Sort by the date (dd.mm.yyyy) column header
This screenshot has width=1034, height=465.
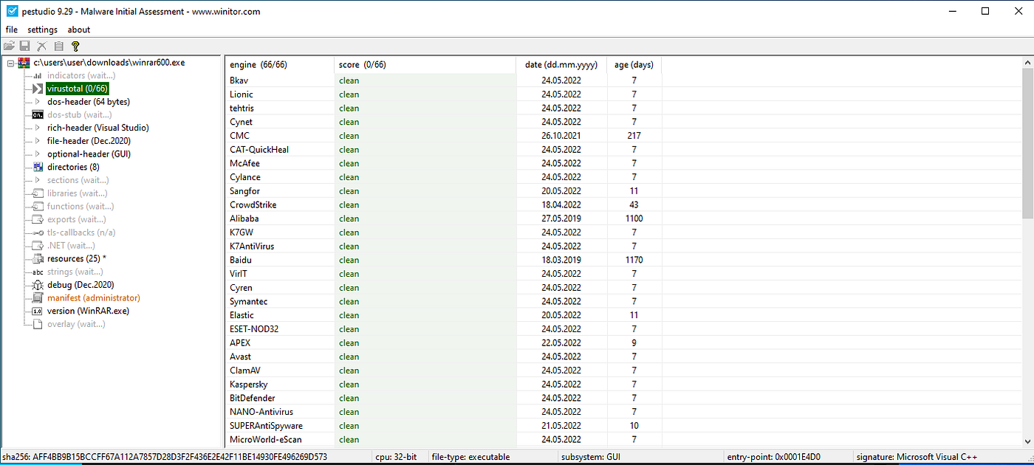(x=561, y=65)
